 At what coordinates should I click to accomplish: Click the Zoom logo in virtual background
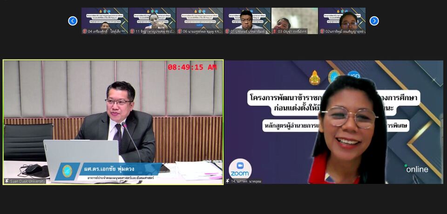tap(240, 169)
